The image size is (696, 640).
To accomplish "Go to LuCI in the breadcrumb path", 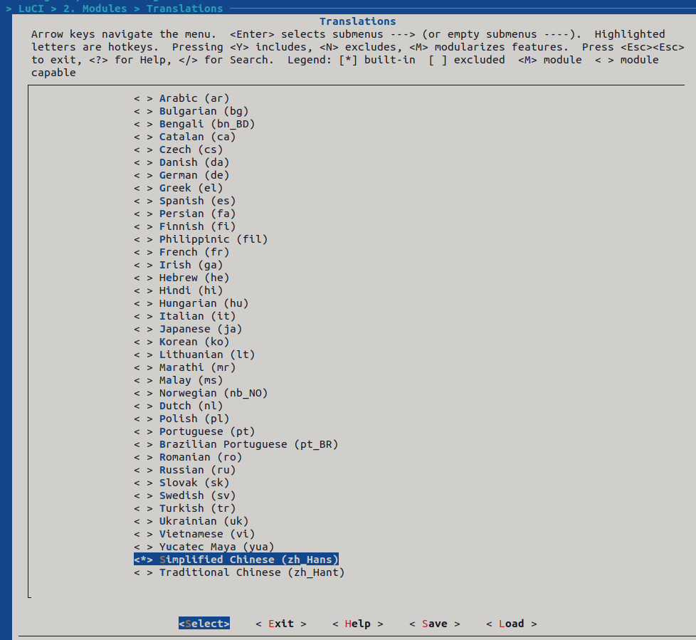I will coord(31,9).
